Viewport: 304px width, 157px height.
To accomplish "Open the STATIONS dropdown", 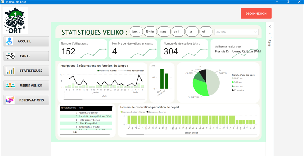I will point(236,32).
